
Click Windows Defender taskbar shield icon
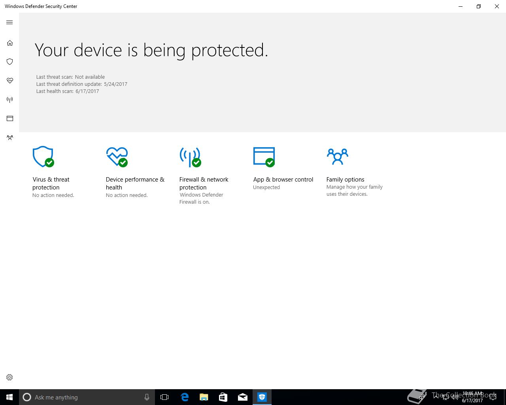tap(262, 397)
